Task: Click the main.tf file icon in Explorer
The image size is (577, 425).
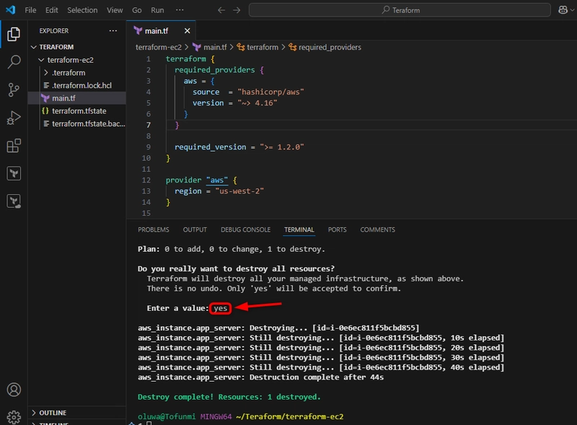Action: [45, 98]
